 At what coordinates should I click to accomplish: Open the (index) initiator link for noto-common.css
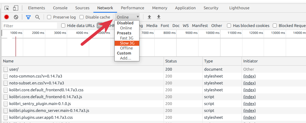click(x=249, y=76)
